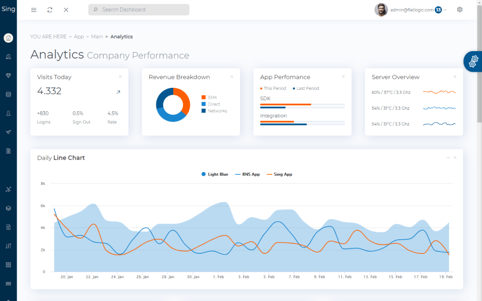Click the bar chart icon in sidebar

tap(8, 246)
